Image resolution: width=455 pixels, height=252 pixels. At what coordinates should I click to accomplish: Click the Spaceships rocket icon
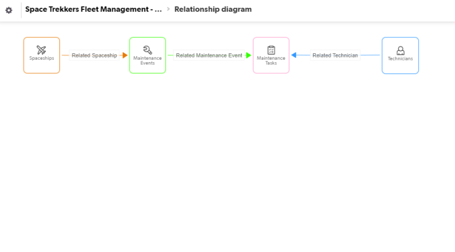click(x=41, y=50)
